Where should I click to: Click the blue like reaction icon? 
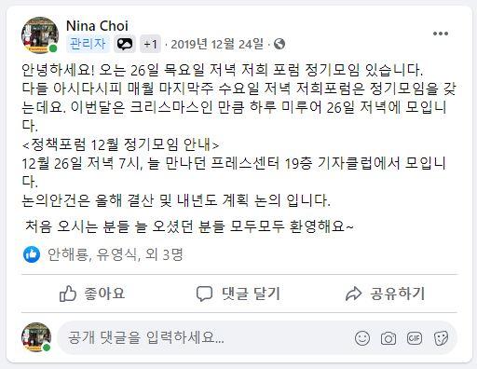click(x=32, y=254)
